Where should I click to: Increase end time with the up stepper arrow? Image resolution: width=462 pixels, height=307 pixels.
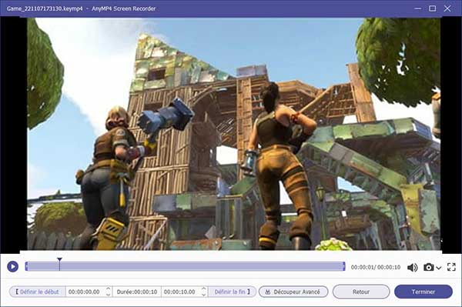click(203, 289)
